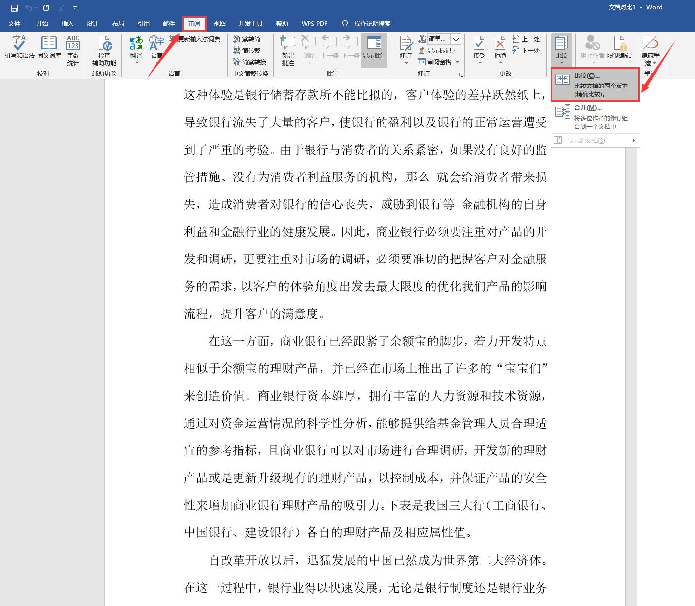The width and height of the screenshot is (695, 606).
Task: Click the Save icon in quick access toolbar
Action: (x=13, y=8)
